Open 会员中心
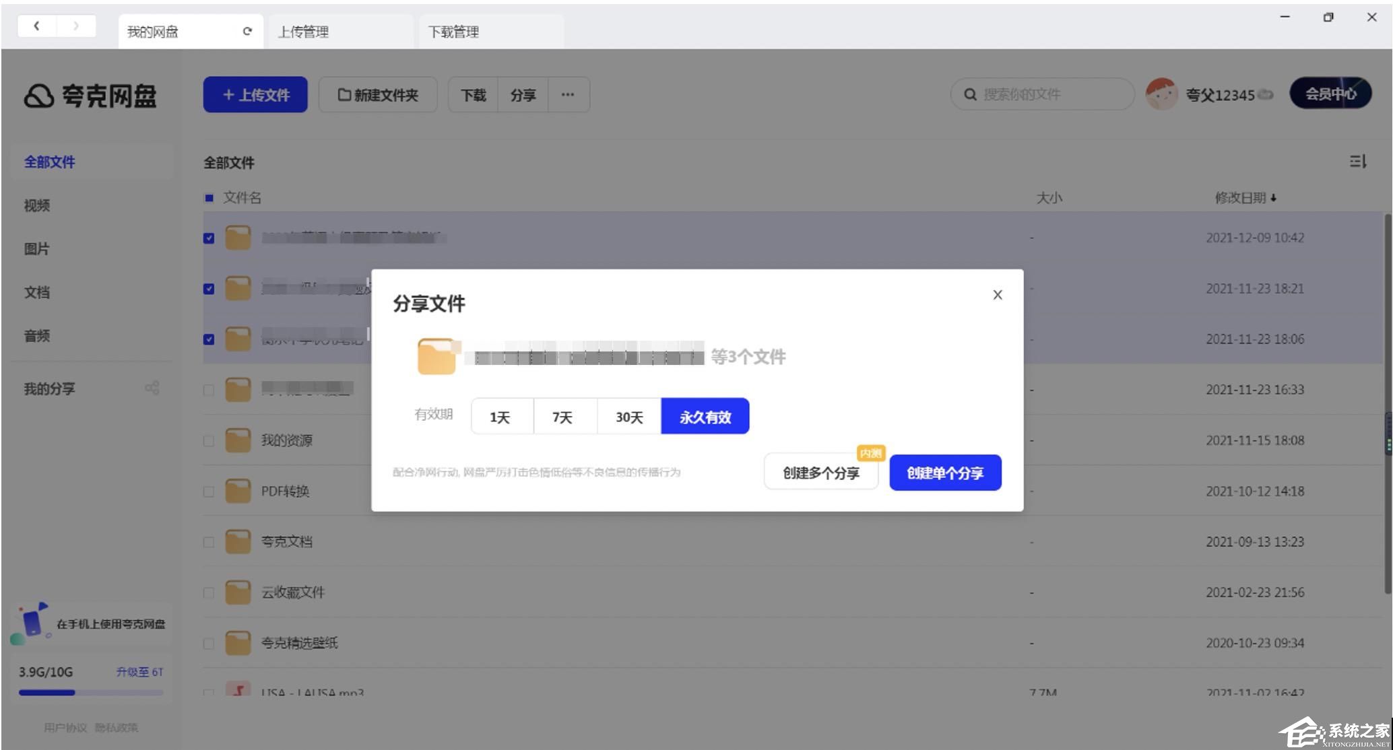Screen dimensions: 1393x750 click(1330, 94)
